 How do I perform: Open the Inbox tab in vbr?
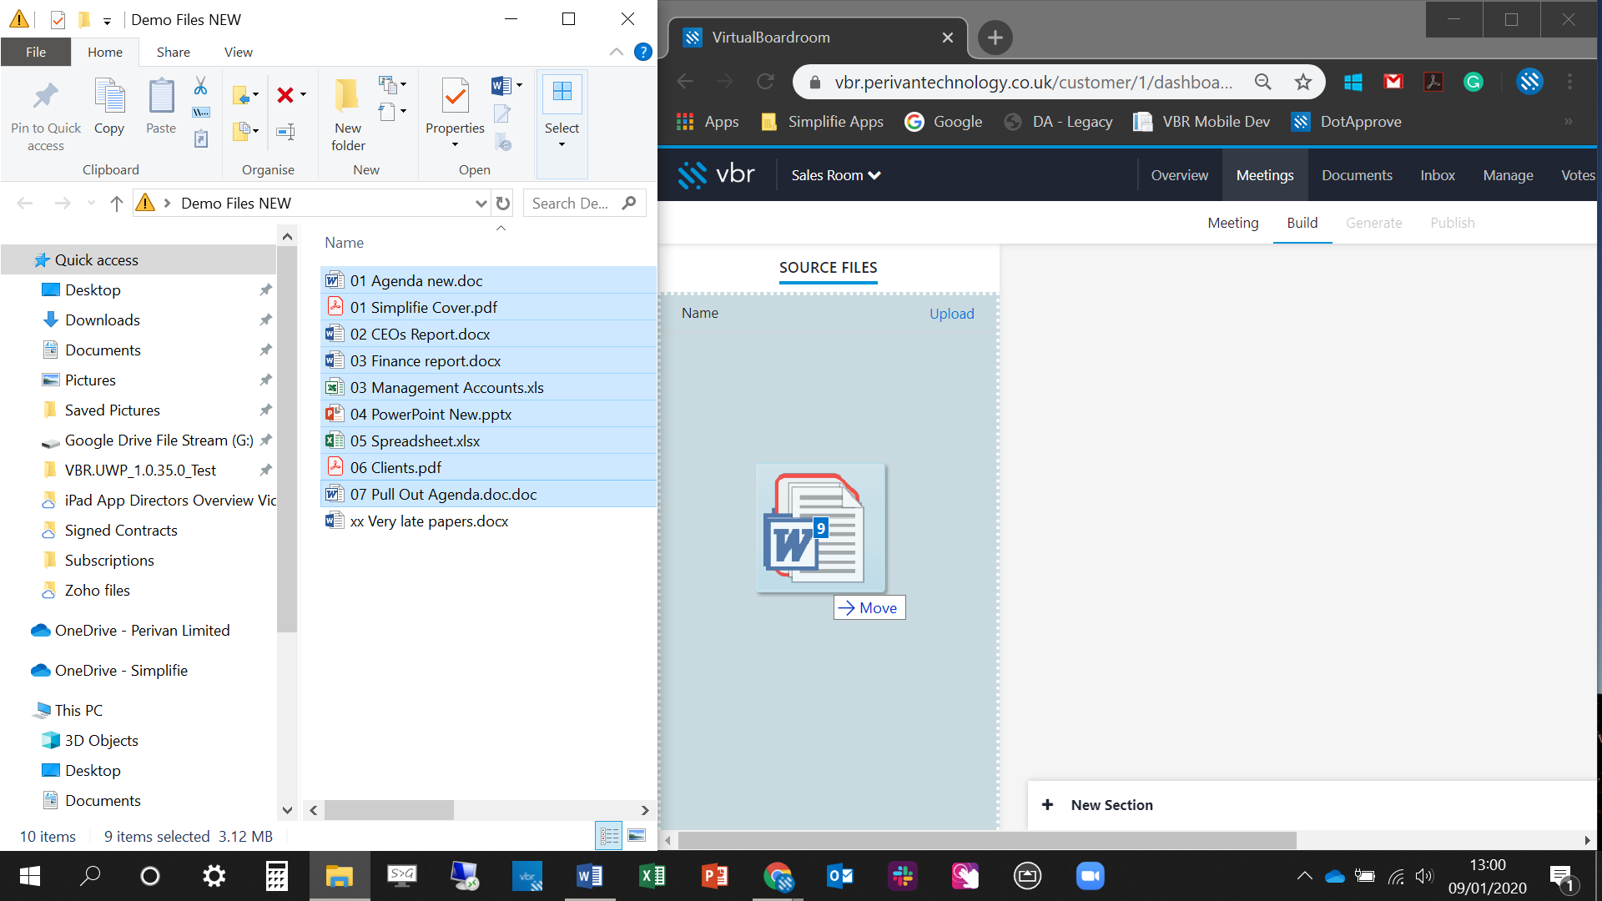click(x=1437, y=175)
